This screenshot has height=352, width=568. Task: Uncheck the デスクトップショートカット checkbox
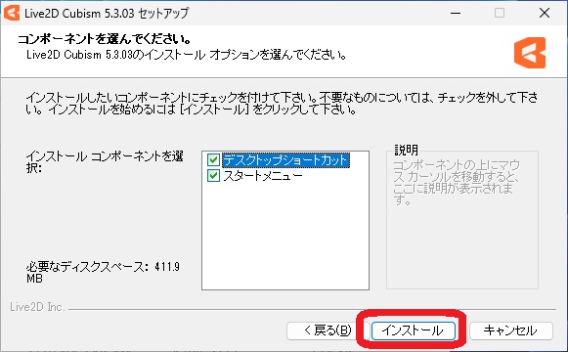213,159
